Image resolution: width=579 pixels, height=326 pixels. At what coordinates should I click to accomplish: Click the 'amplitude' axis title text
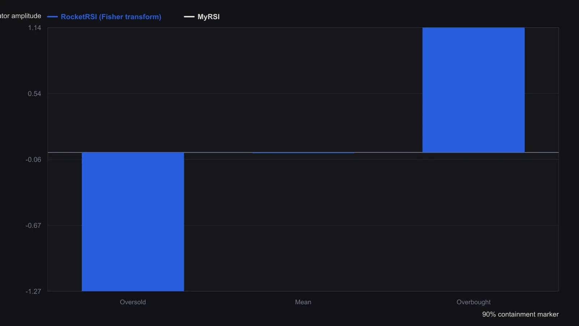click(x=26, y=16)
